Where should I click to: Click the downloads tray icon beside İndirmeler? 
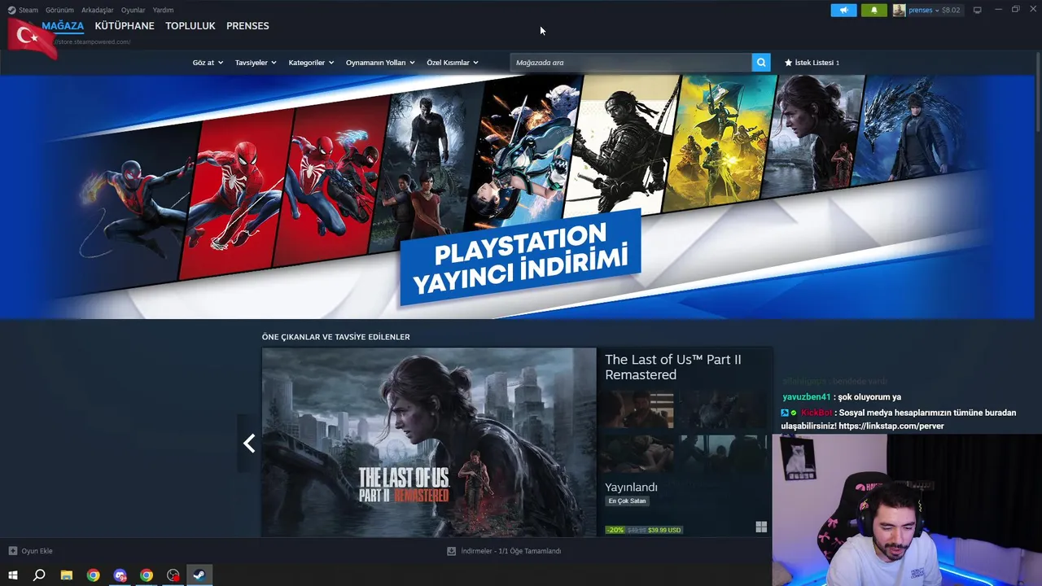coord(451,551)
